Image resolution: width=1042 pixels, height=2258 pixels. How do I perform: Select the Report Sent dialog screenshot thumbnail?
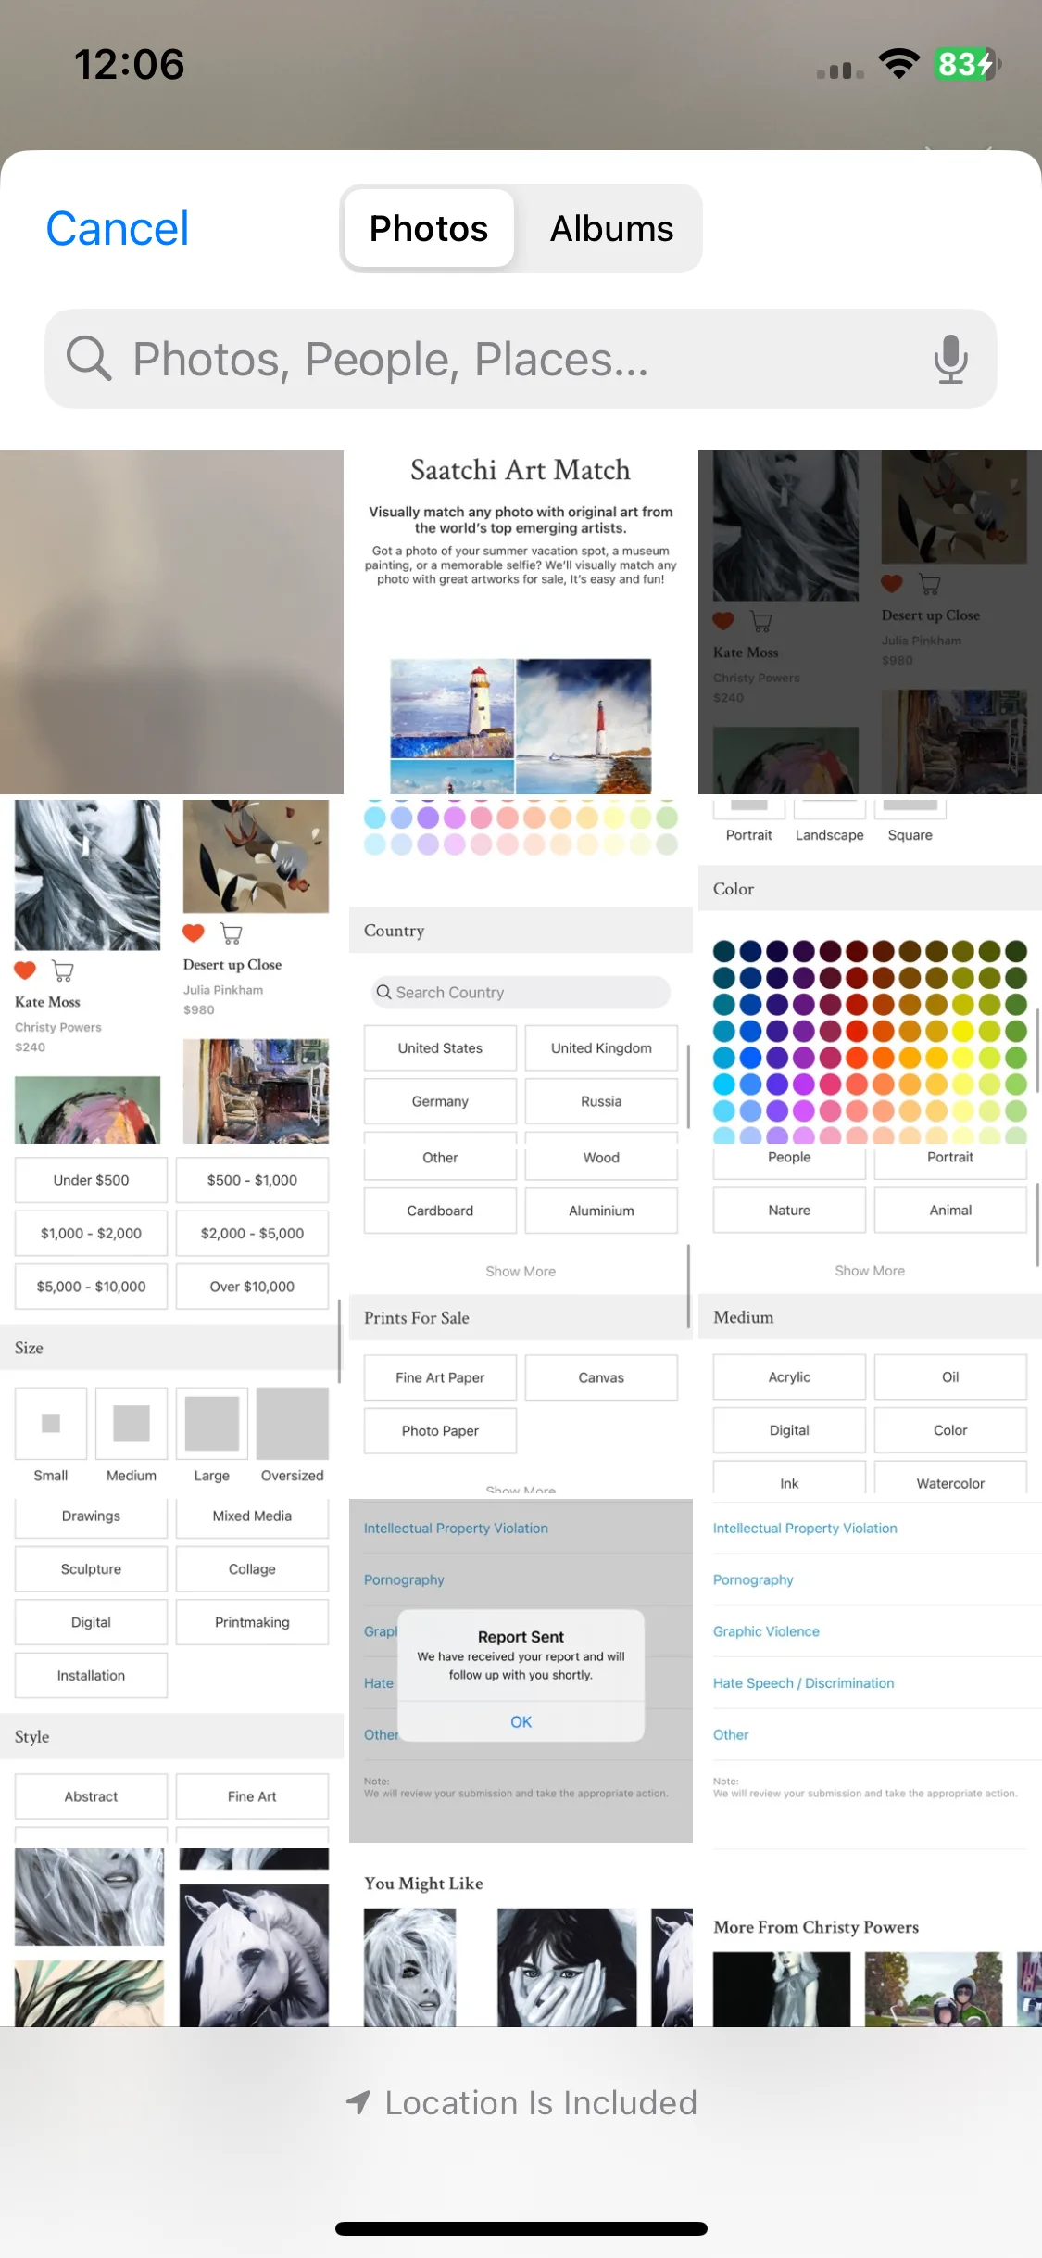(521, 1670)
